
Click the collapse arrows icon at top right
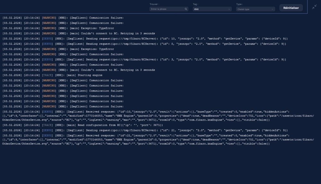[314, 7]
